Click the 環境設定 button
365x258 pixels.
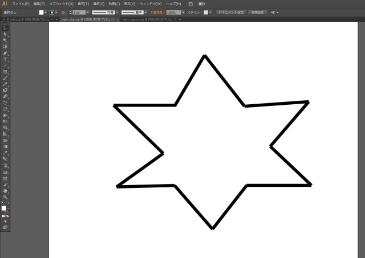click(x=258, y=12)
